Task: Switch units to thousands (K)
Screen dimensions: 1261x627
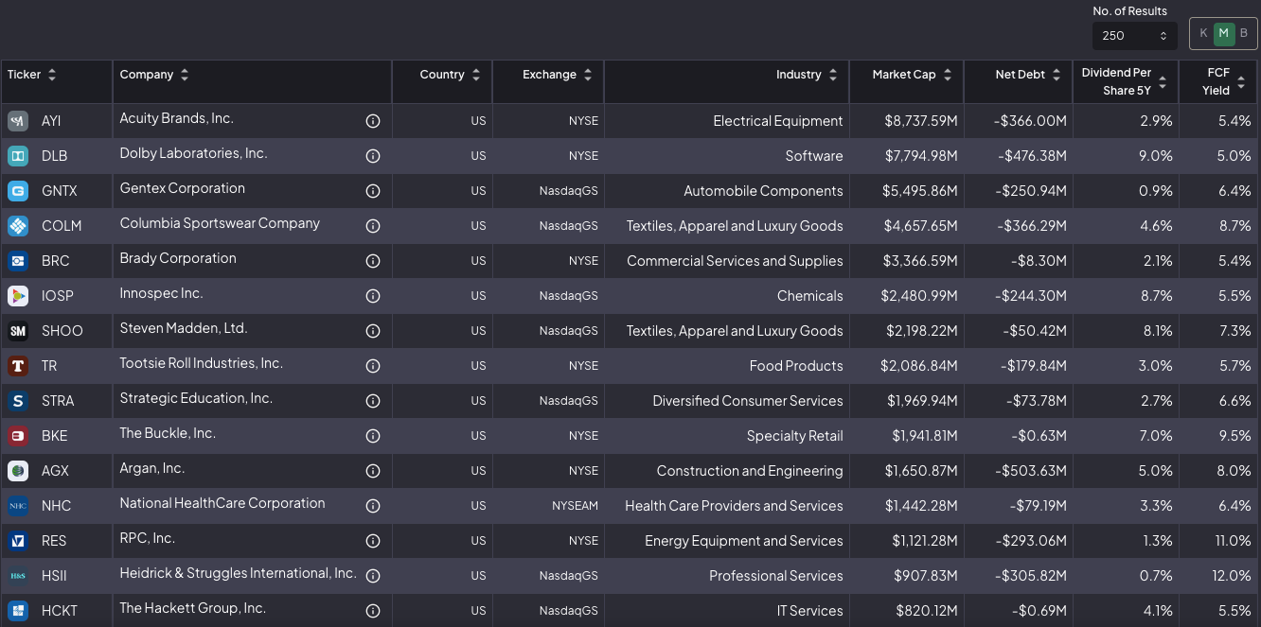Action: coord(1203,34)
